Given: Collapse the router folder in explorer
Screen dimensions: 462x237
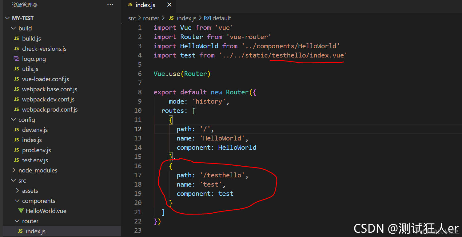Looking at the screenshot, I should (x=17, y=221).
